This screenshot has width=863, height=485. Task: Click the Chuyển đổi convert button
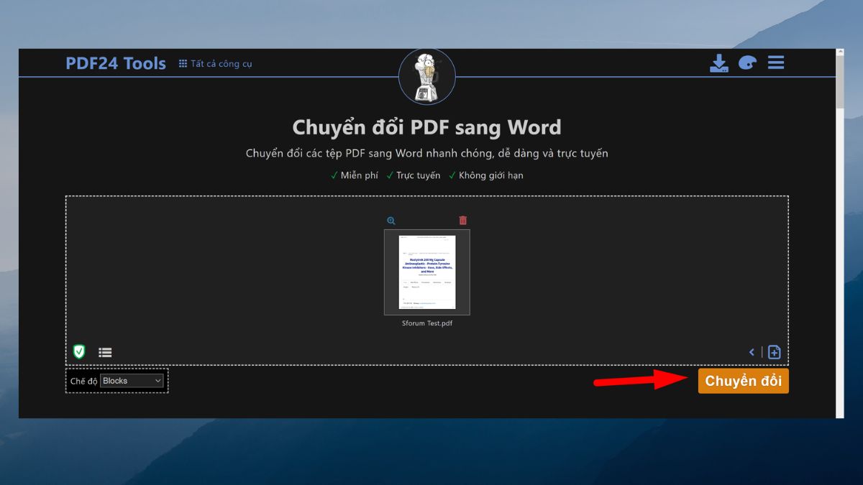pyautogui.click(x=744, y=381)
